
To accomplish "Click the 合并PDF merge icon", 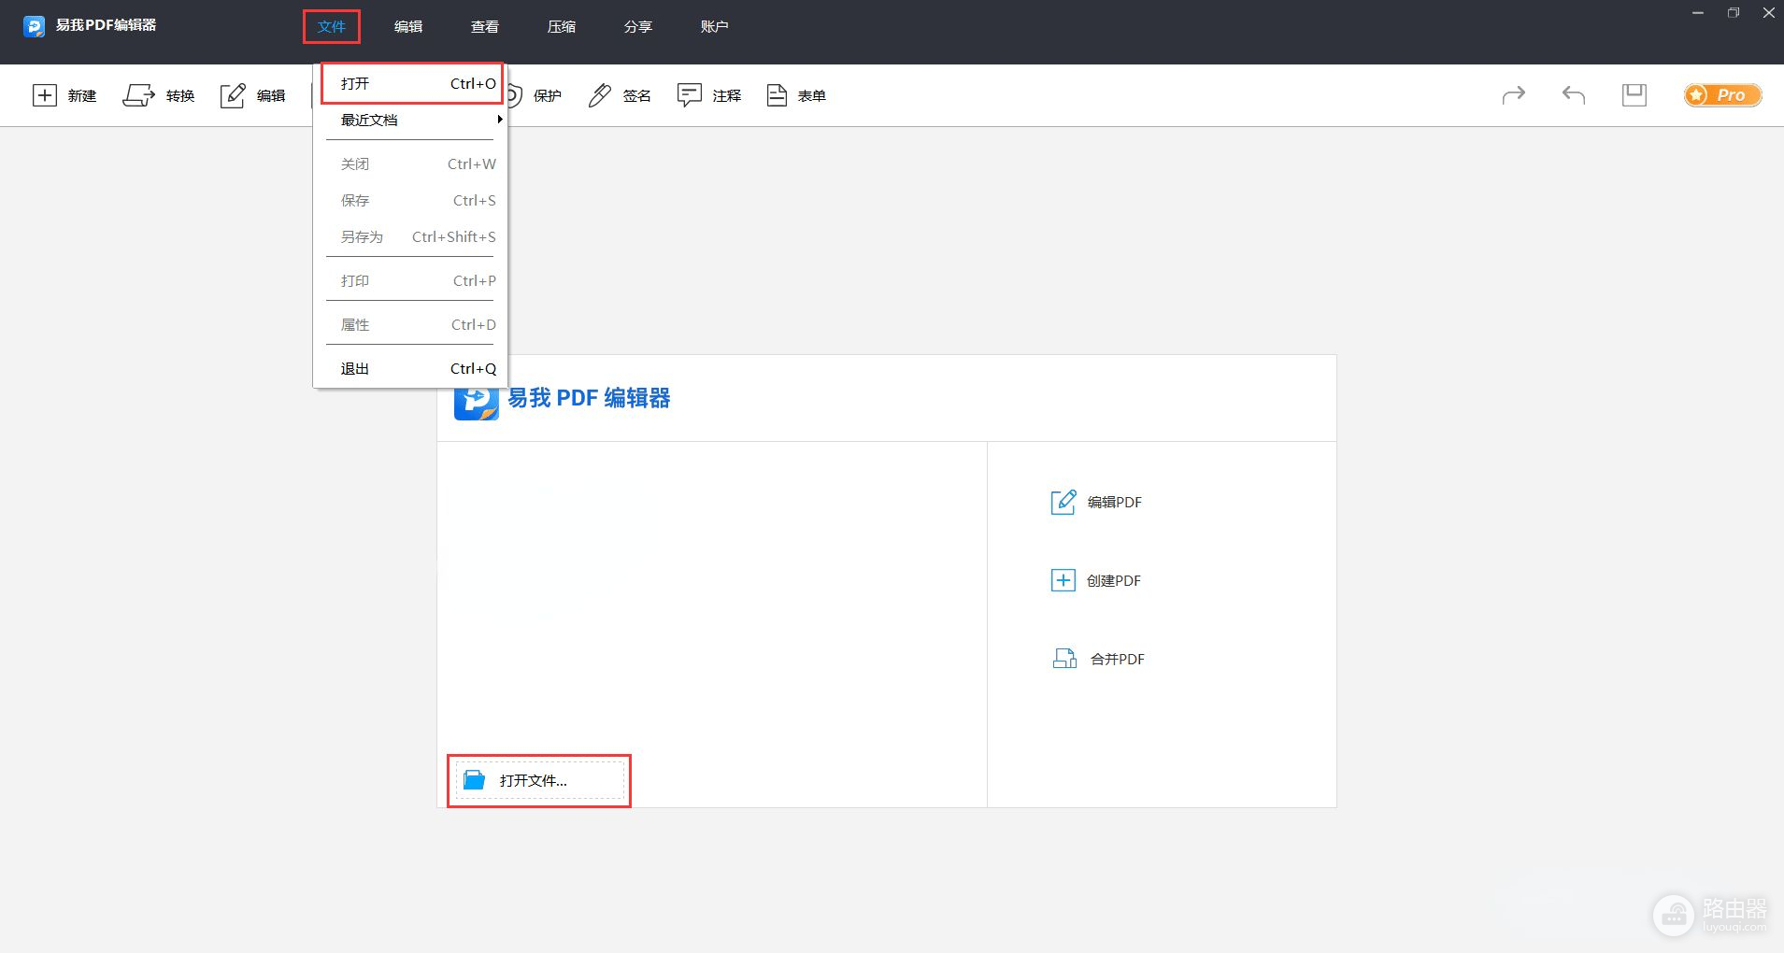I will 1064,659.
